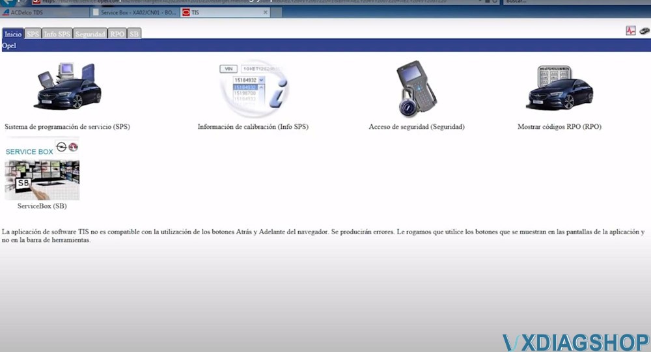
Task: Select the Seguridad tab
Action: [90, 34]
